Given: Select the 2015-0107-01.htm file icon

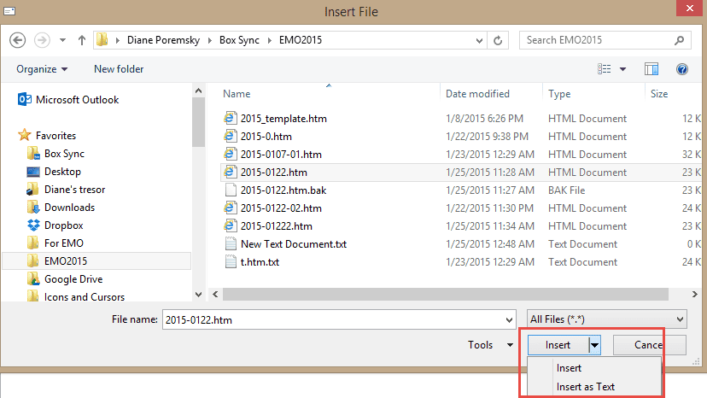Looking at the screenshot, I should pyautogui.click(x=231, y=155).
